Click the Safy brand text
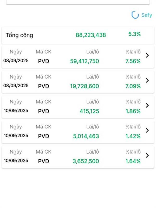Screen dimensions: 156x208 click(x=147, y=15)
